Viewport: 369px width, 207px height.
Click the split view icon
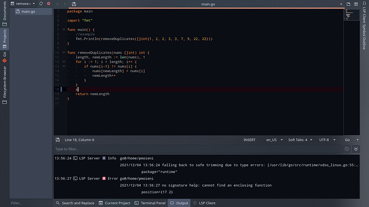click(356, 4)
